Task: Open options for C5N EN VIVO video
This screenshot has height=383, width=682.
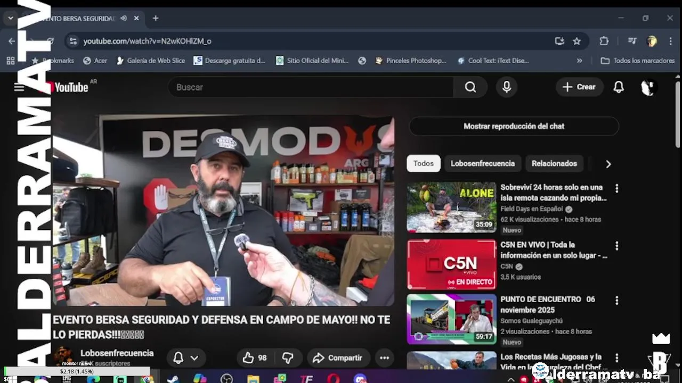Action: point(617,246)
